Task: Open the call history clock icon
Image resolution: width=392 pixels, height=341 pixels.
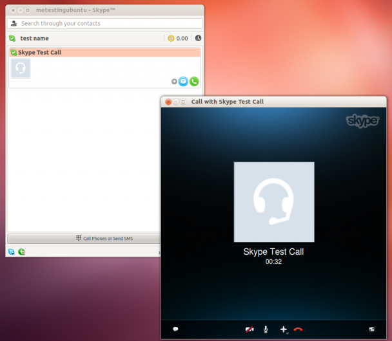Action: pyautogui.click(x=198, y=38)
